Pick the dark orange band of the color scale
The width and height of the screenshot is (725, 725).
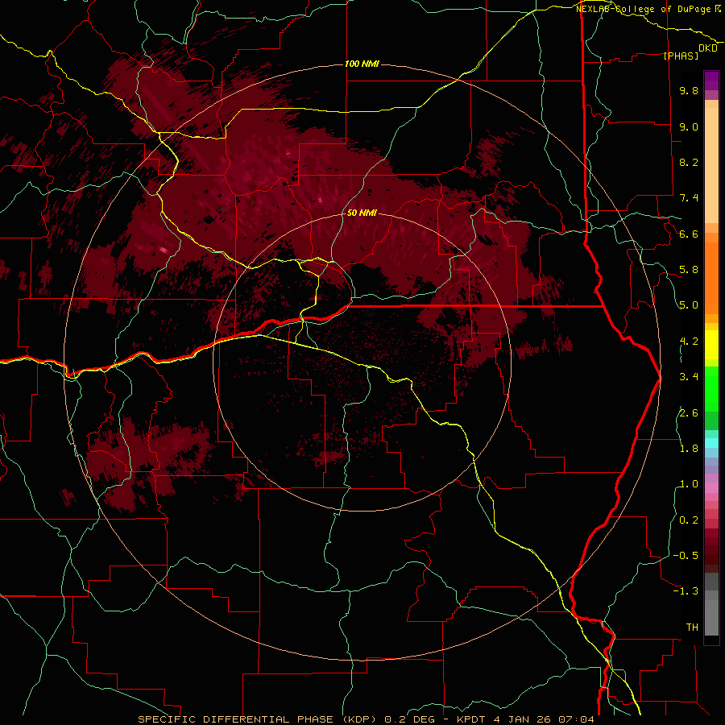(x=711, y=277)
